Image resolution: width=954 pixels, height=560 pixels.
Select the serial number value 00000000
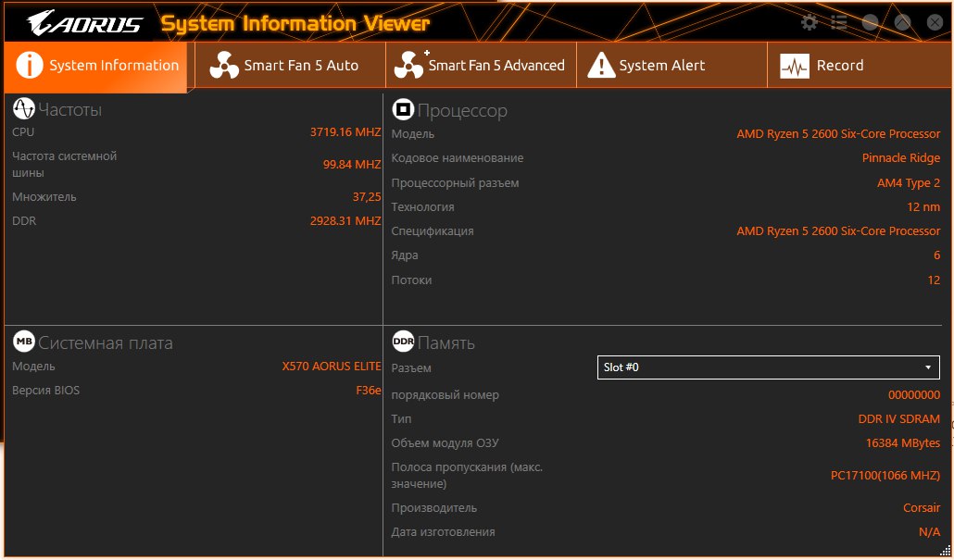(914, 395)
